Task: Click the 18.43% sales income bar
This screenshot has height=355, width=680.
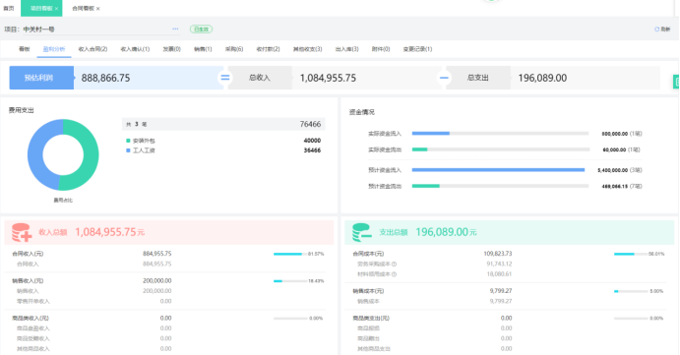Action: point(290,281)
